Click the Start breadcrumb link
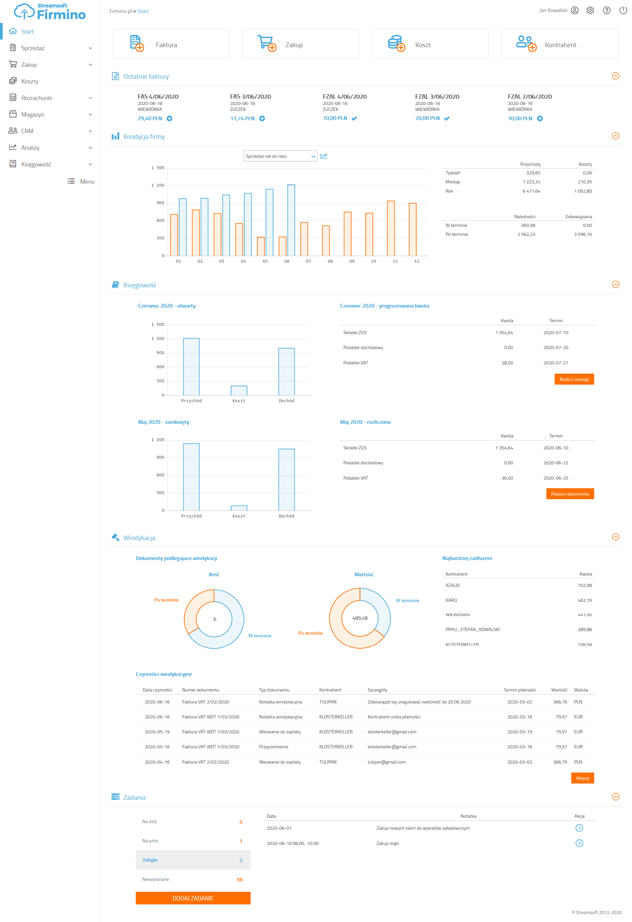Viewport: 632px width, 922px height. pos(143,11)
